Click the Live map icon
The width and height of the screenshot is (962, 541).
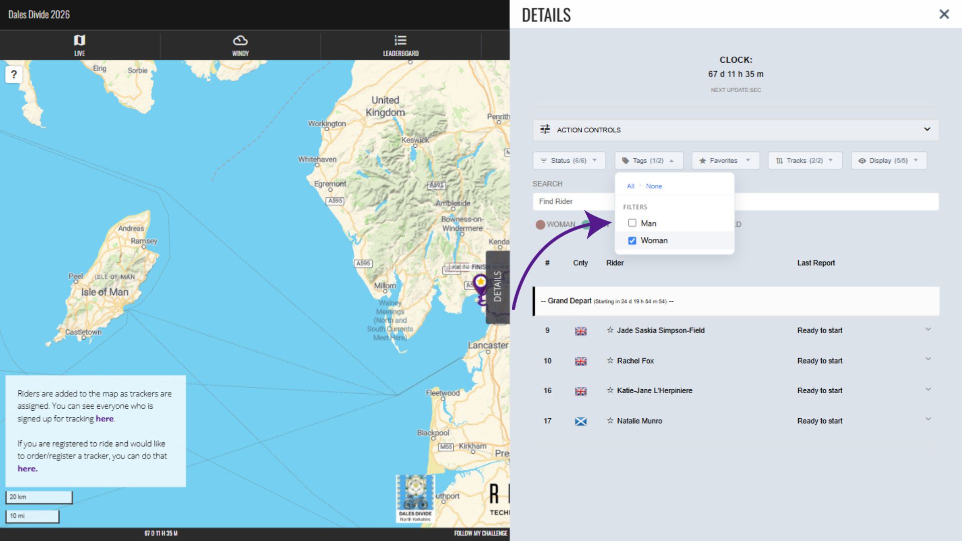point(80,40)
